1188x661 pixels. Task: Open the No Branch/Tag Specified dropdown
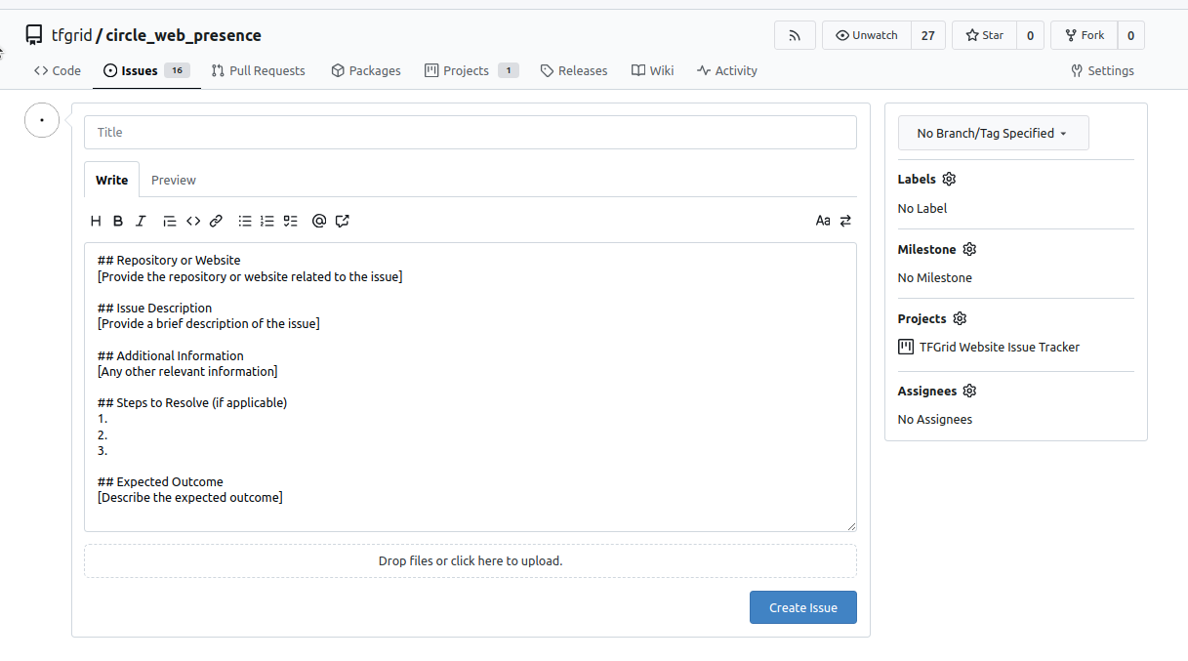tap(993, 134)
